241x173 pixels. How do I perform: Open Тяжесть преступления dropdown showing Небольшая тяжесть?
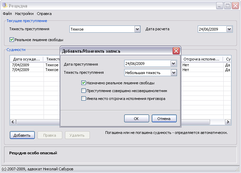point(173,72)
